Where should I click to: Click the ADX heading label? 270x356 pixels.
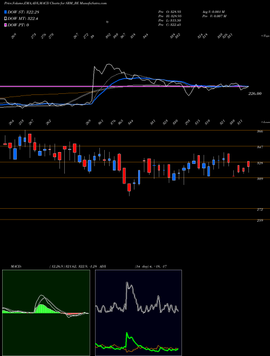(103, 266)
